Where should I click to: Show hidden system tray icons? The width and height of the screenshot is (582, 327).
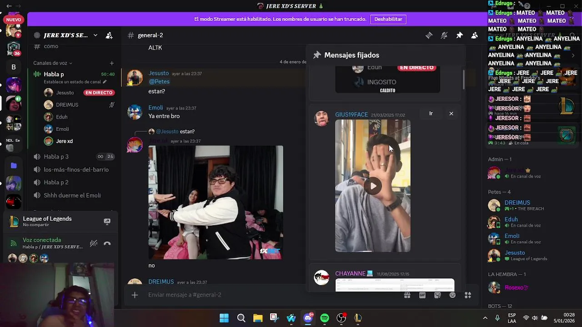point(485,318)
